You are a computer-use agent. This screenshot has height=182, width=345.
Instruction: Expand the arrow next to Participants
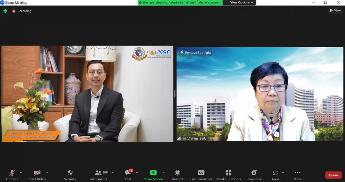(113, 173)
